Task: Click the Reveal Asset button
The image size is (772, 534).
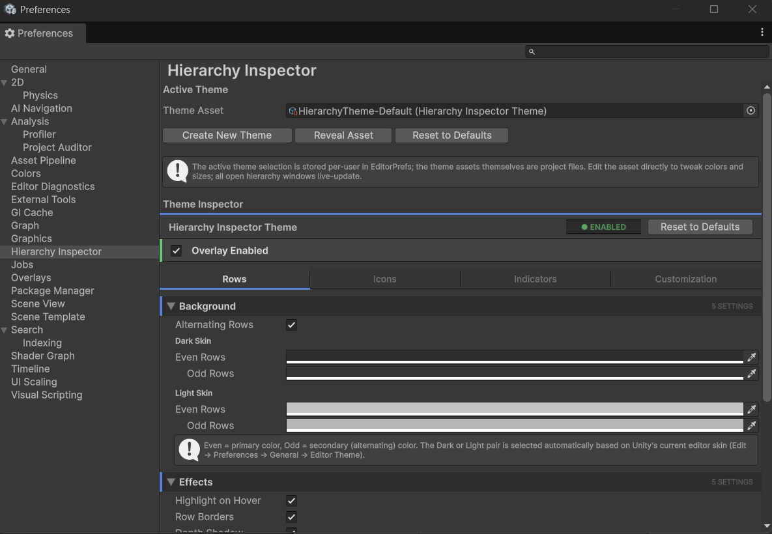Action: point(344,135)
